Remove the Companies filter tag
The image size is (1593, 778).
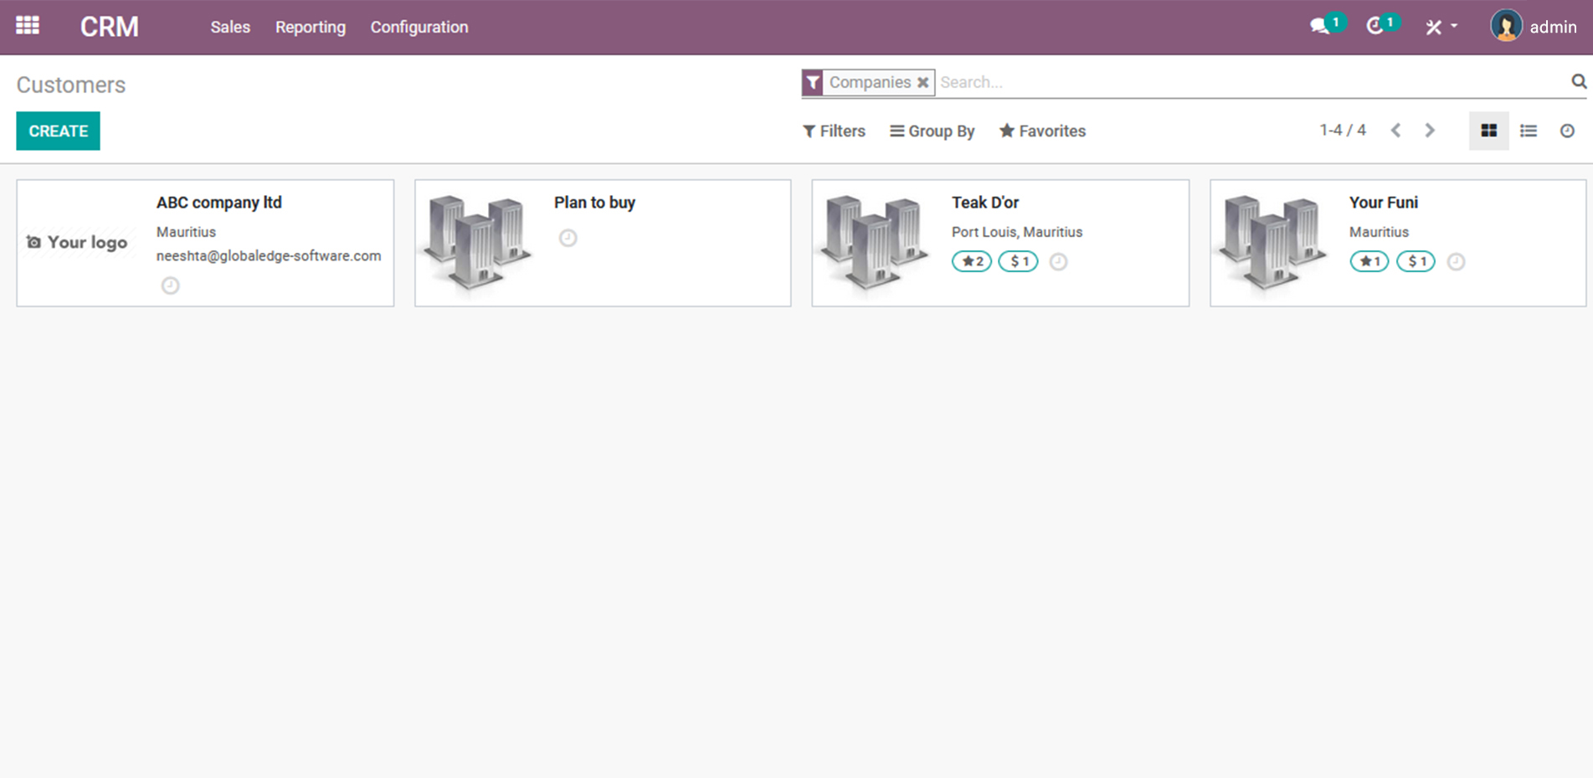click(x=922, y=82)
